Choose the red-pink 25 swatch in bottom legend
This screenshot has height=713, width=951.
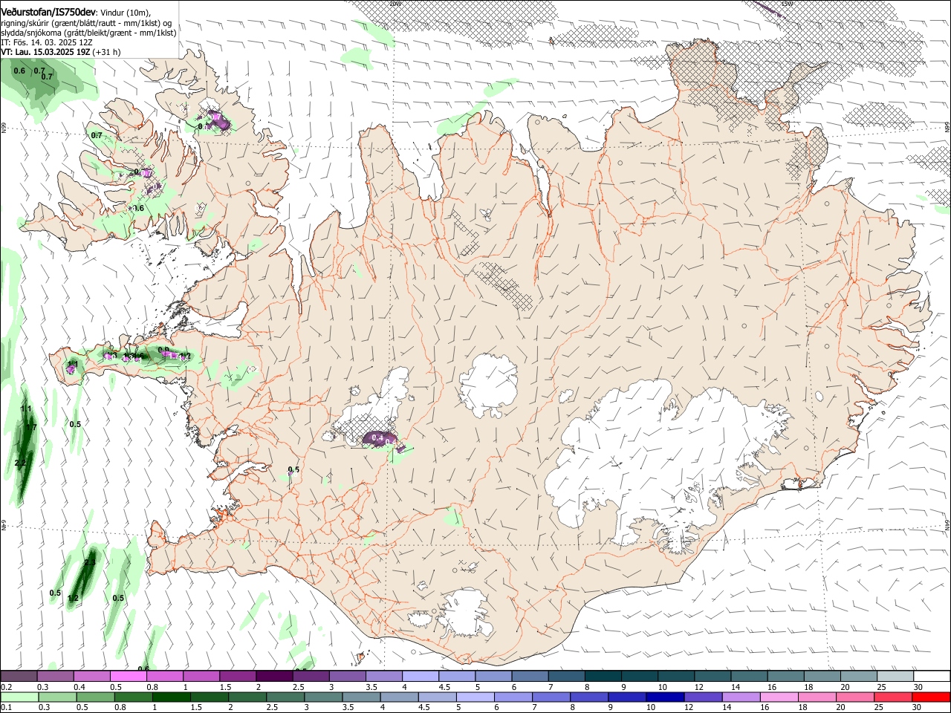894,697
